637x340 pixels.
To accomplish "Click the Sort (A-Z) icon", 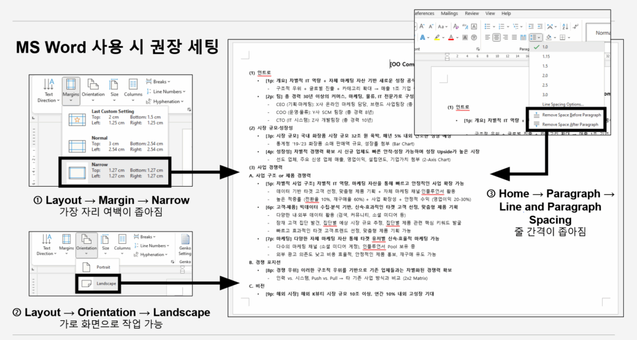I will 565,26.
